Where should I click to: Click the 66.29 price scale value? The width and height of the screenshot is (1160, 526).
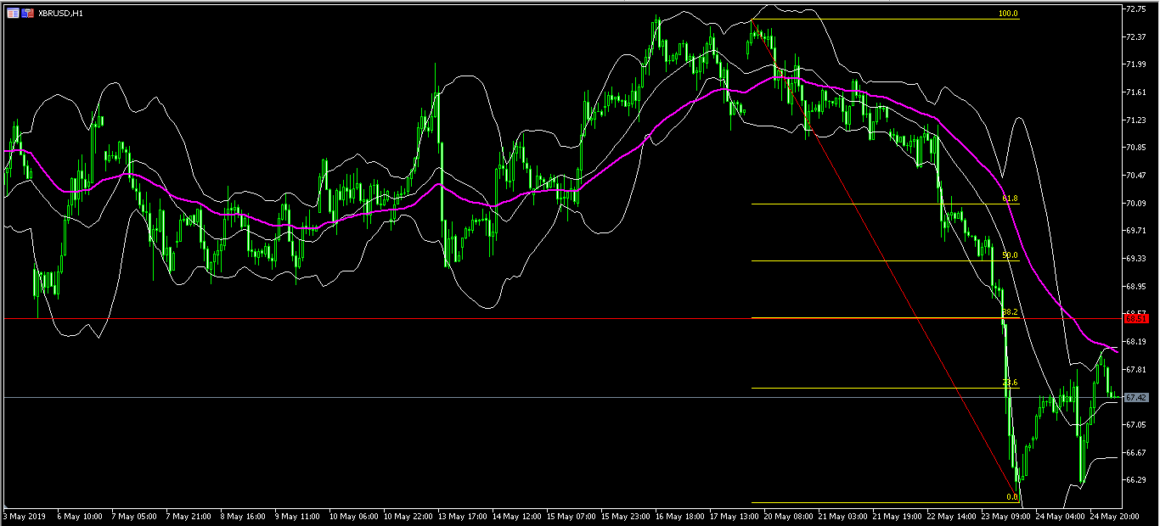click(x=1136, y=479)
